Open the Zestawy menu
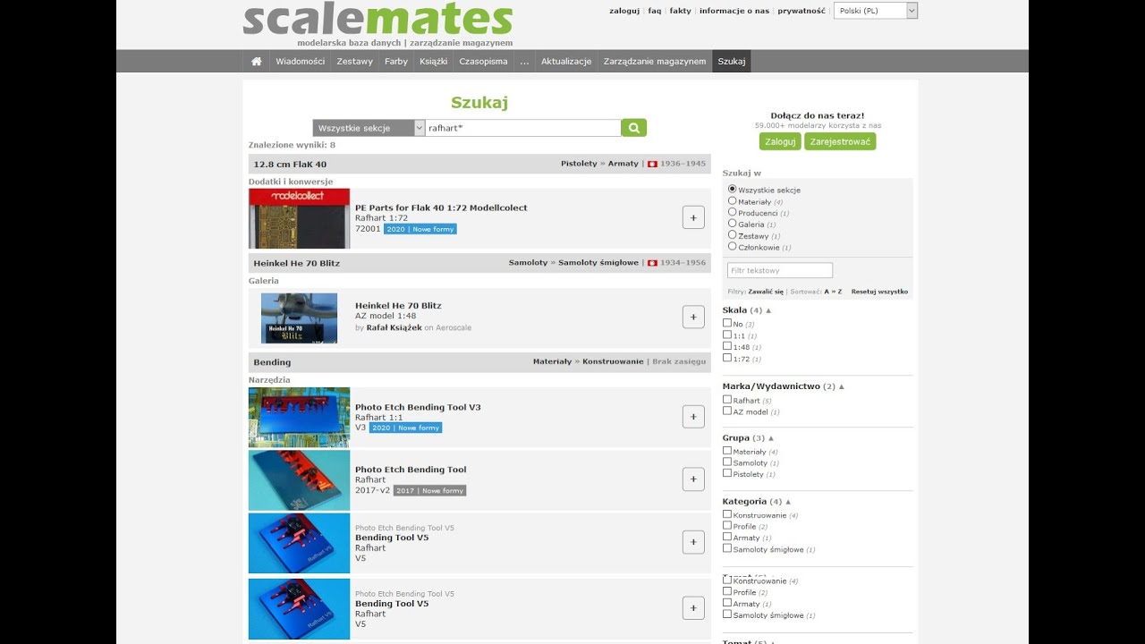Image resolution: width=1145 pixels, height=644 pixels. tap(354, 62)
